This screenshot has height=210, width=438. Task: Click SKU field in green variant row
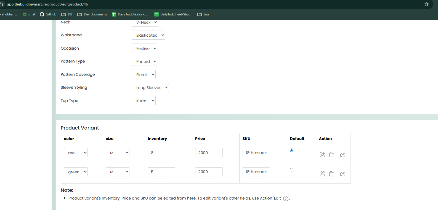click(256, 172)
